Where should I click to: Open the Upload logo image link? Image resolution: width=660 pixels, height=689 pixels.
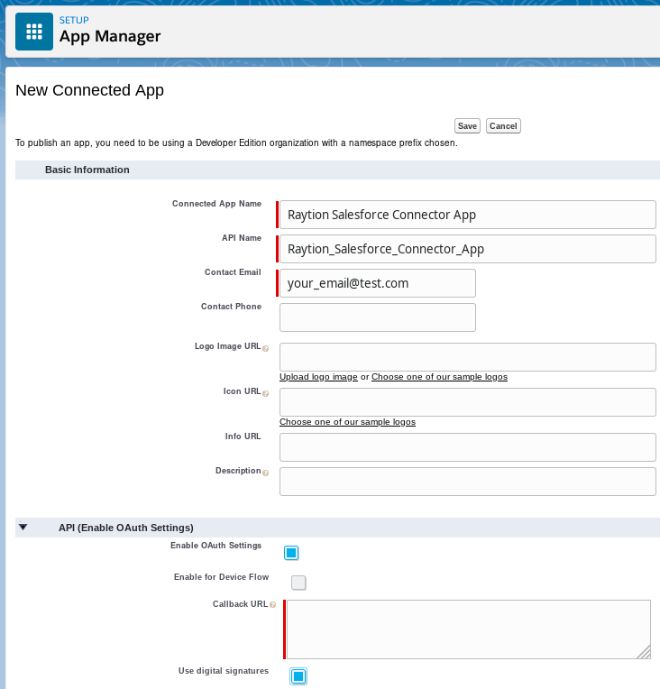[x=318, y=377]
